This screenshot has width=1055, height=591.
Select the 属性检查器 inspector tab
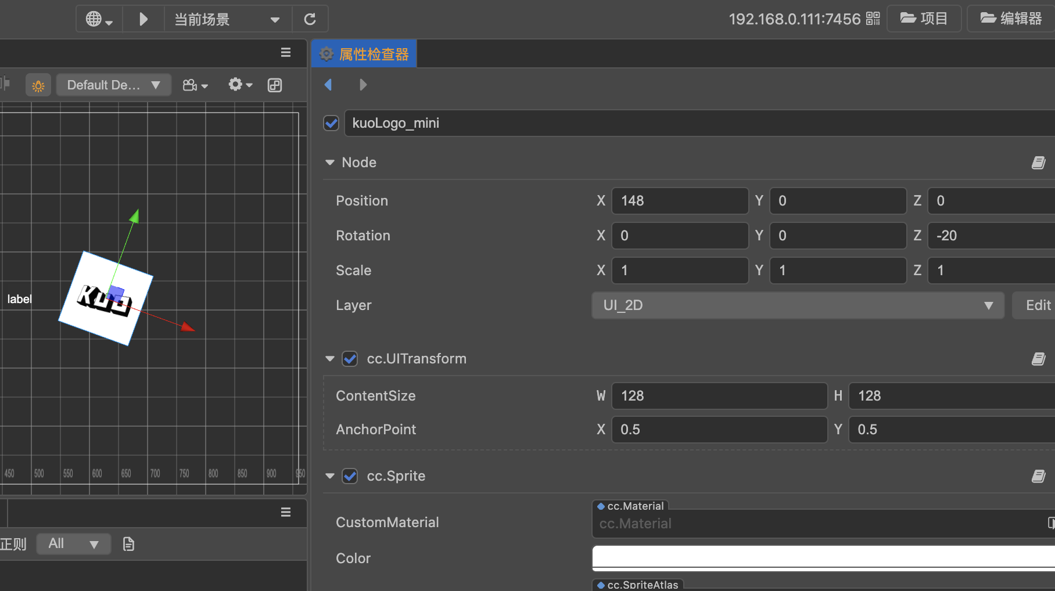tap(364, 54)
